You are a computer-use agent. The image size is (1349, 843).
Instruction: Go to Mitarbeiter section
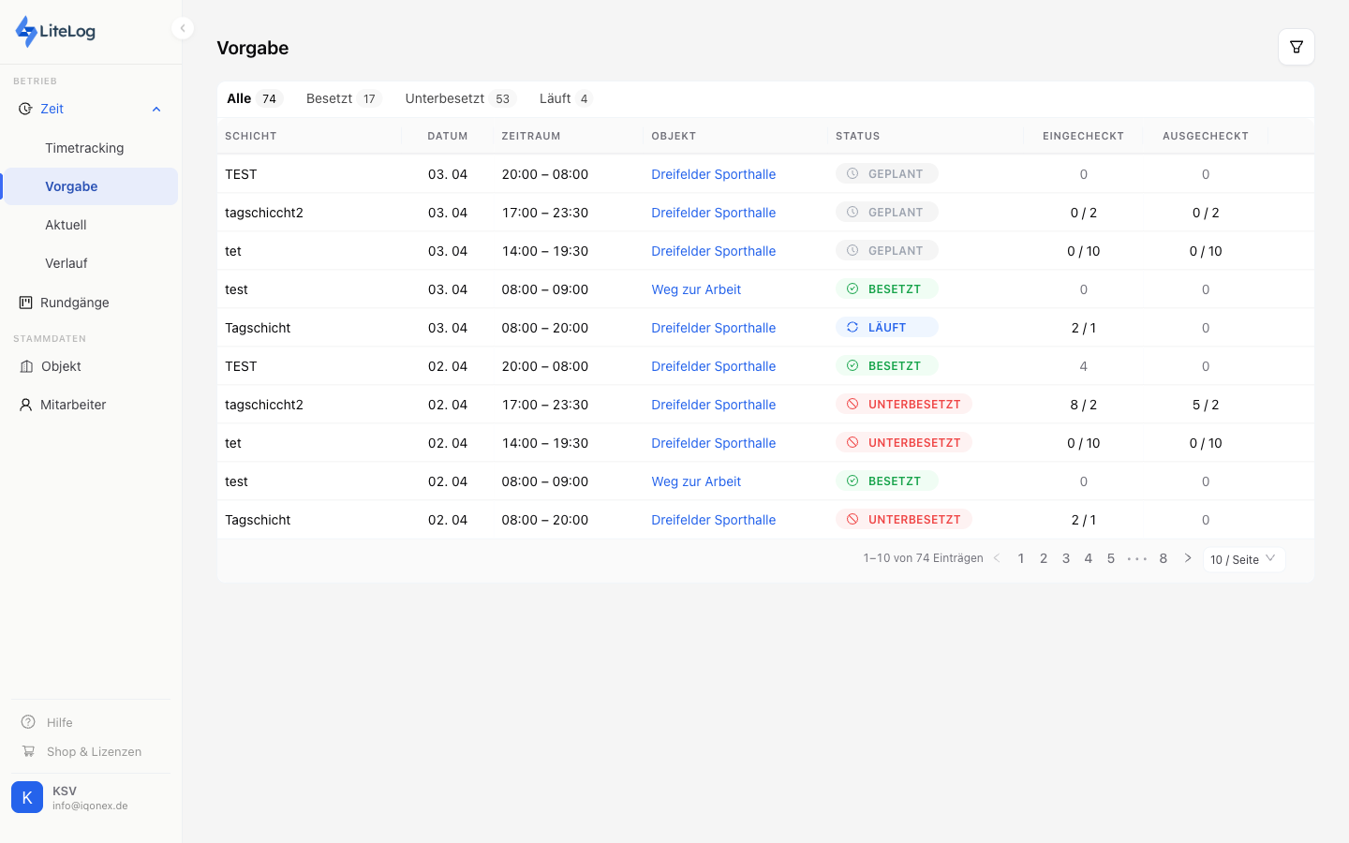(73, 405)
